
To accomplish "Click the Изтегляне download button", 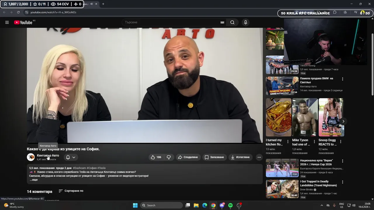I will (240, 157).
